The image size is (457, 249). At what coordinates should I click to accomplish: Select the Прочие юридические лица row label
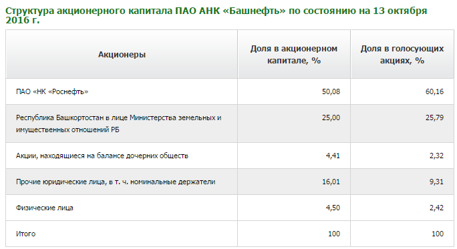116,182
